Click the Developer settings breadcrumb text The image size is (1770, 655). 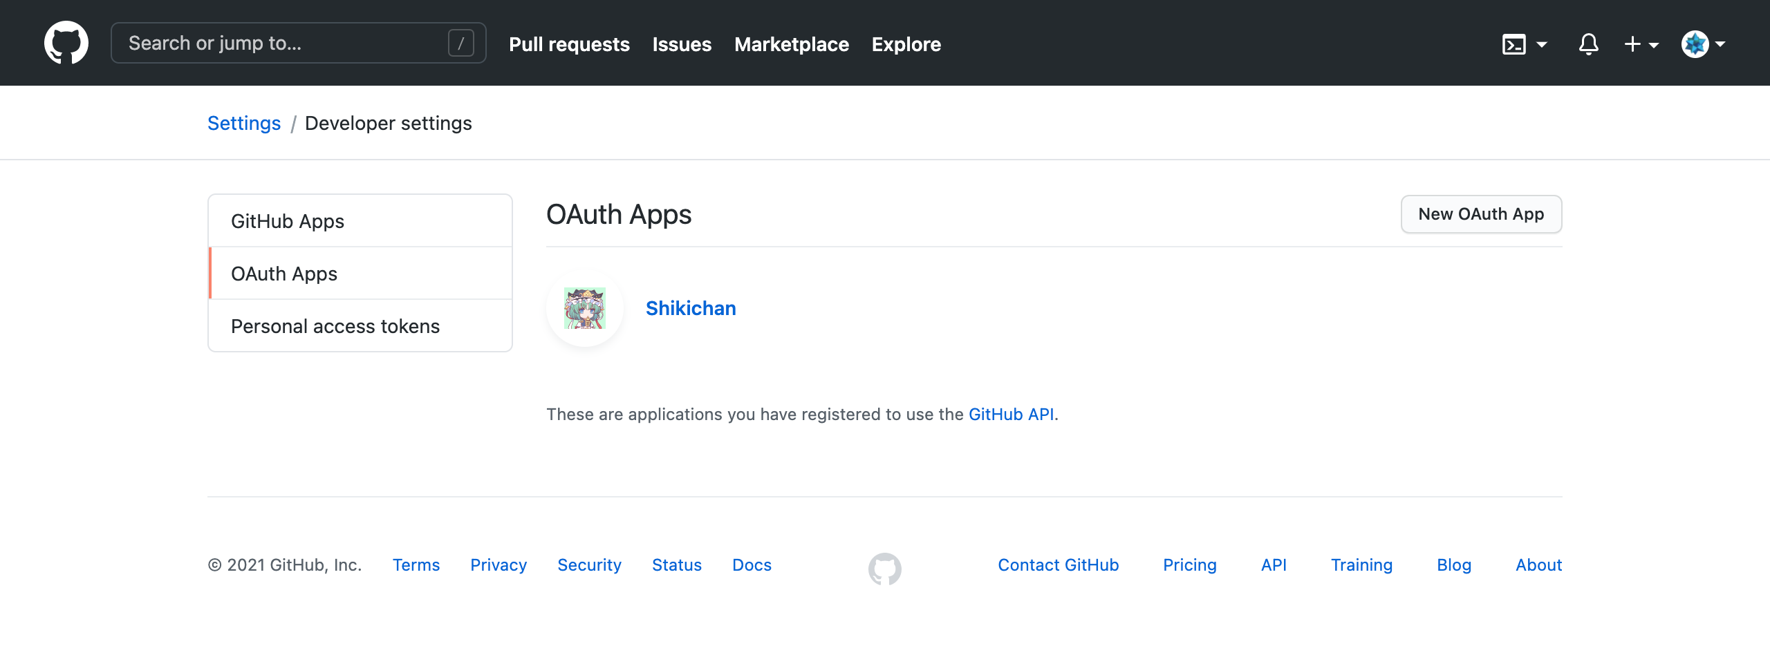pyautogui.click(x=389, y=123)
